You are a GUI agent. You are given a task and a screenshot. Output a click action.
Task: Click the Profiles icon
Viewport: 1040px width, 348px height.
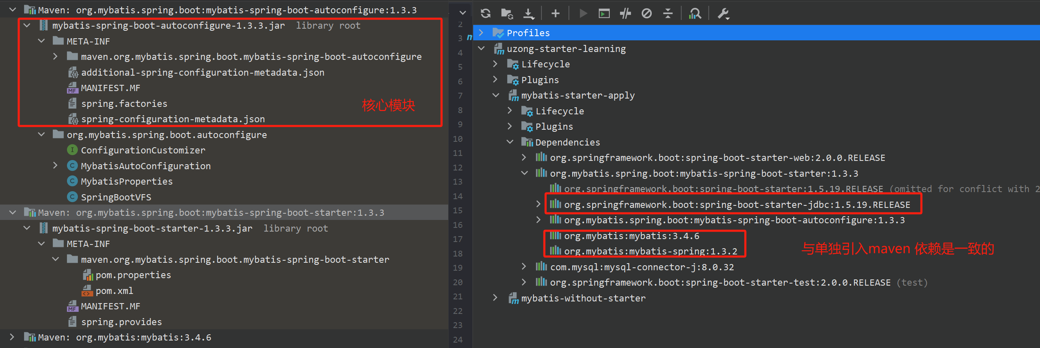click(x=498, y=32)
